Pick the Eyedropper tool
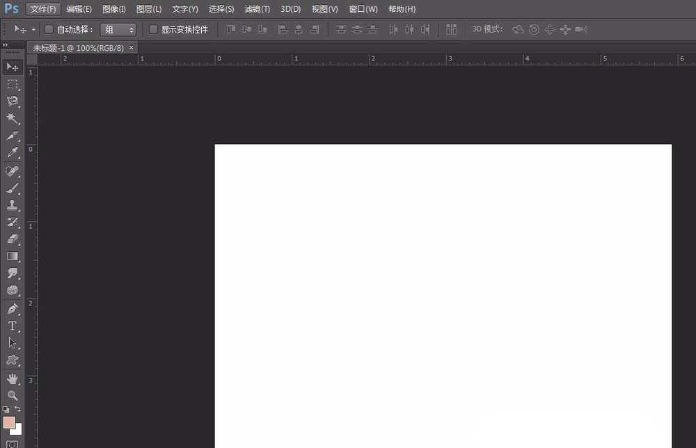Screen dimensions: 696x448 coord(13,153)
